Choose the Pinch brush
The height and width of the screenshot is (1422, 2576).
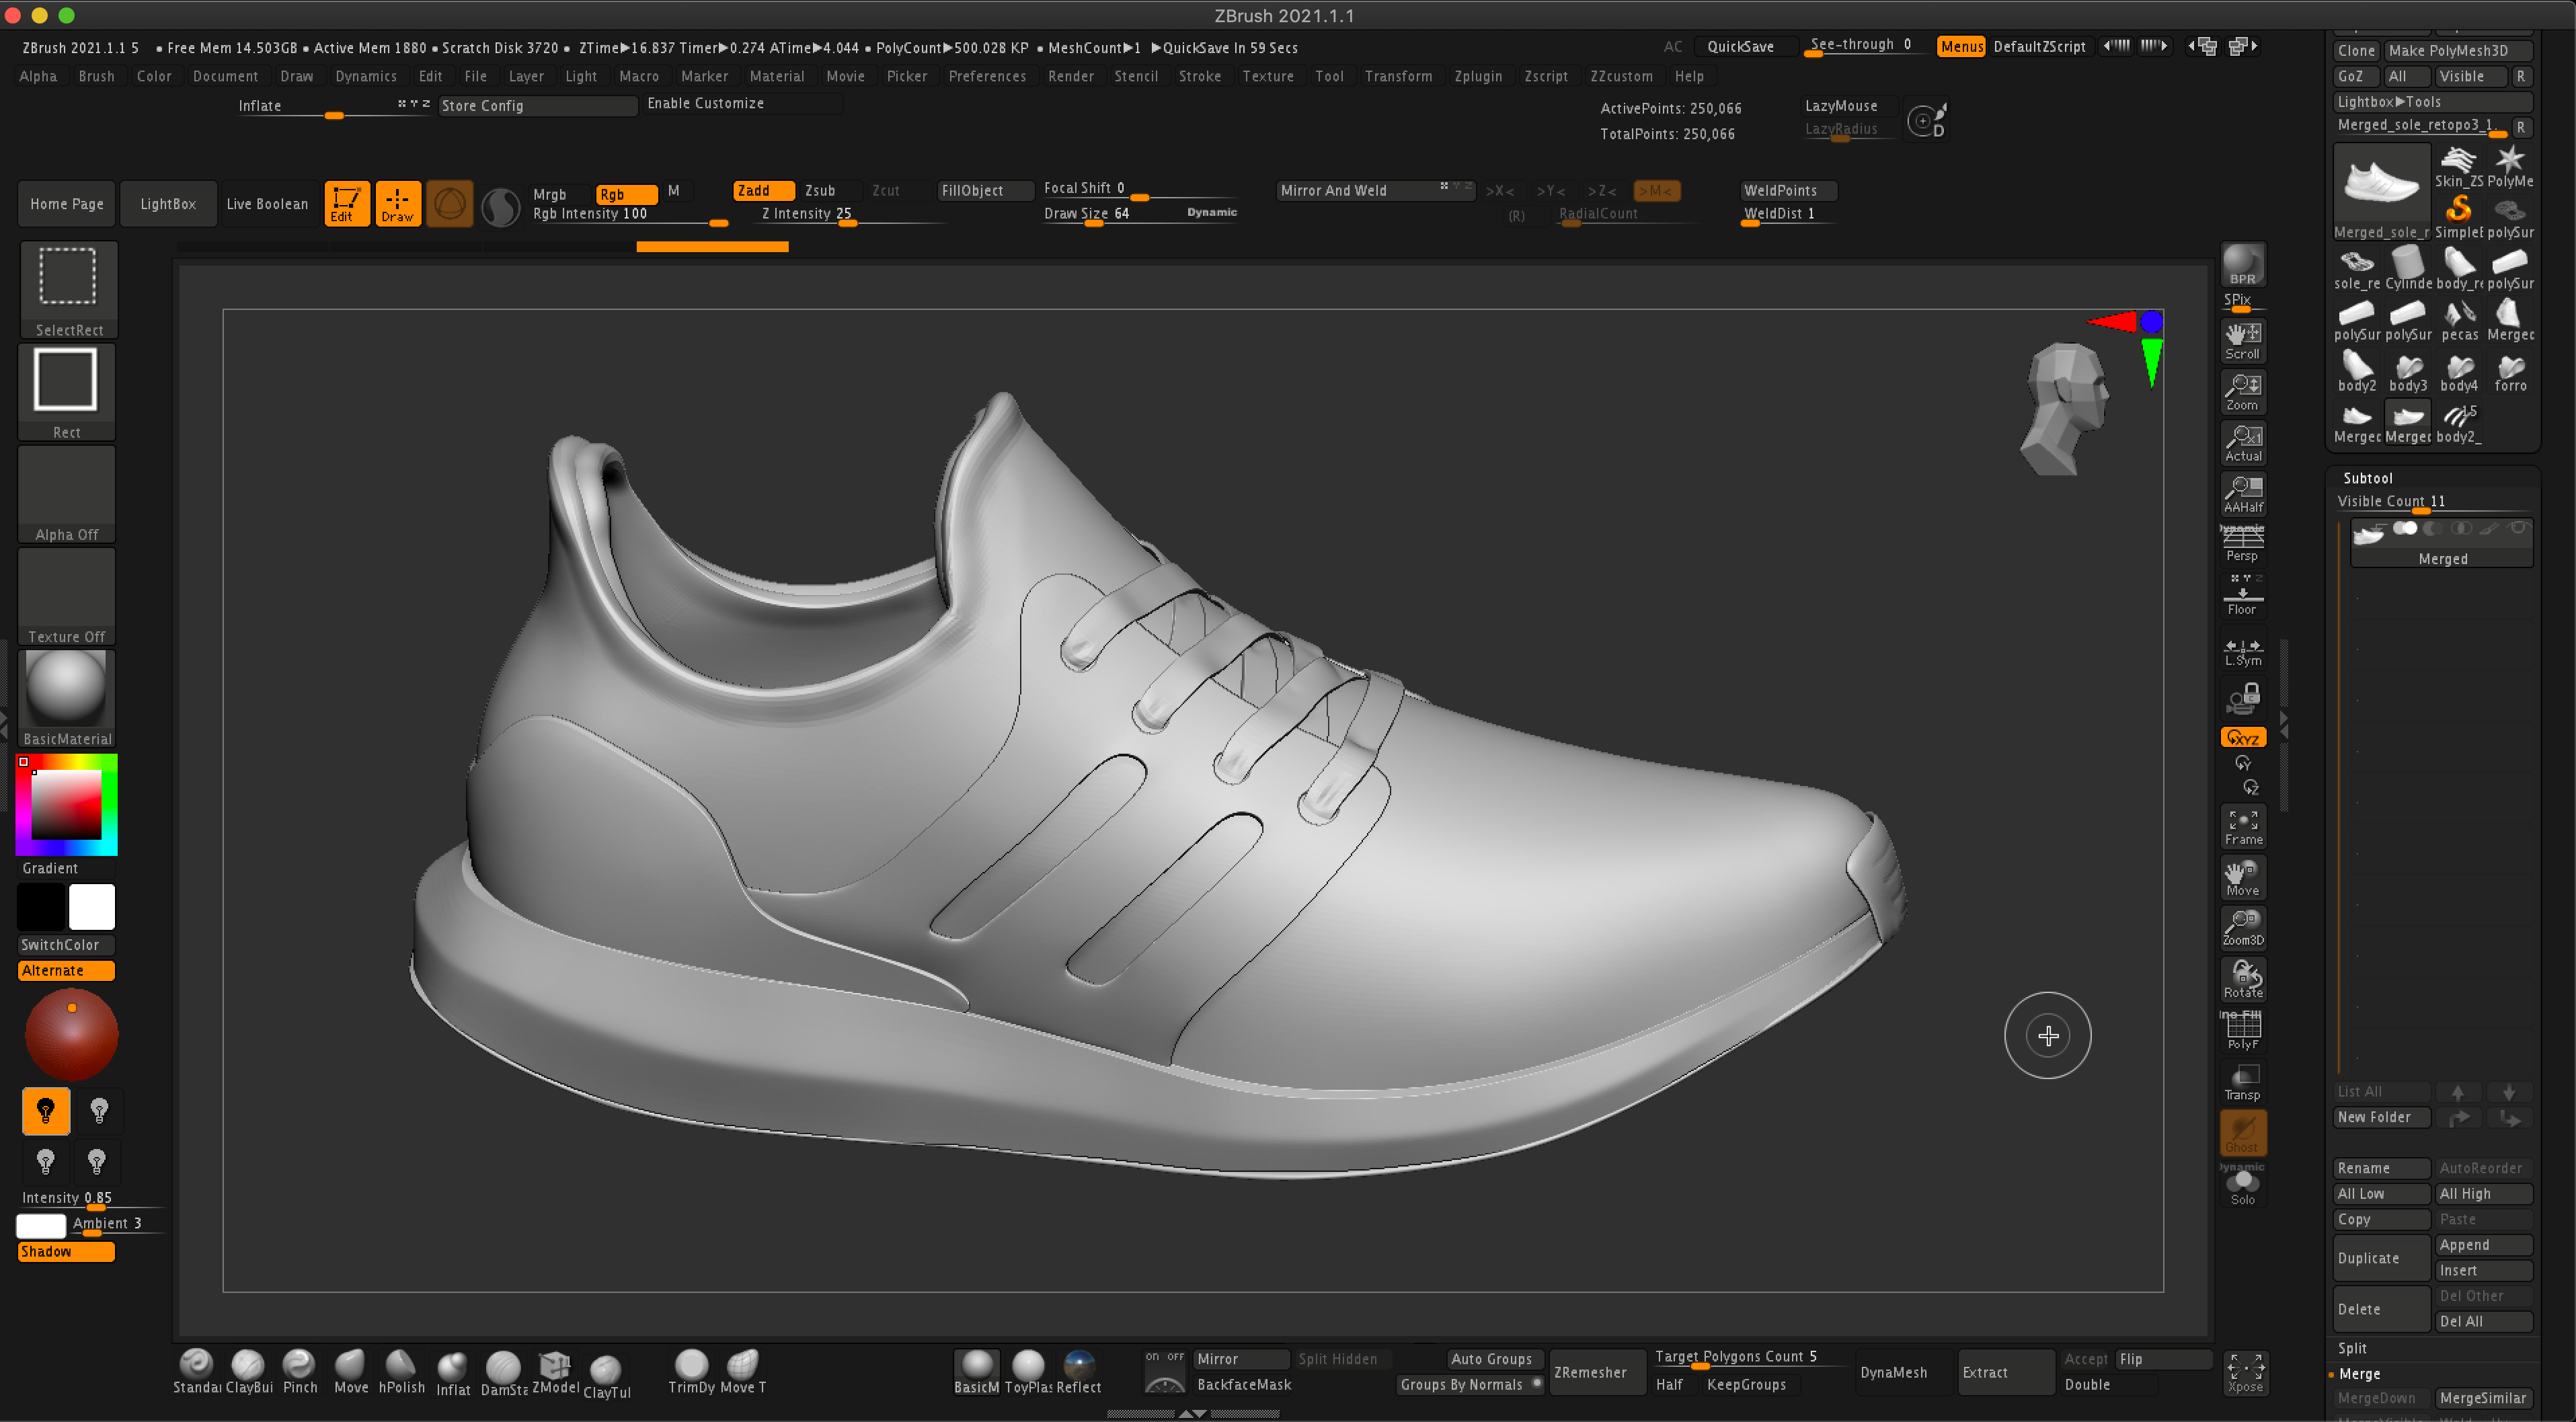coord(299,1371)
